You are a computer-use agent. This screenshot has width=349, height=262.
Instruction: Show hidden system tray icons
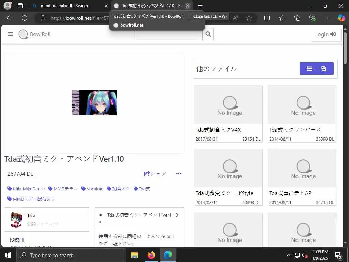[x=288, y=255]
